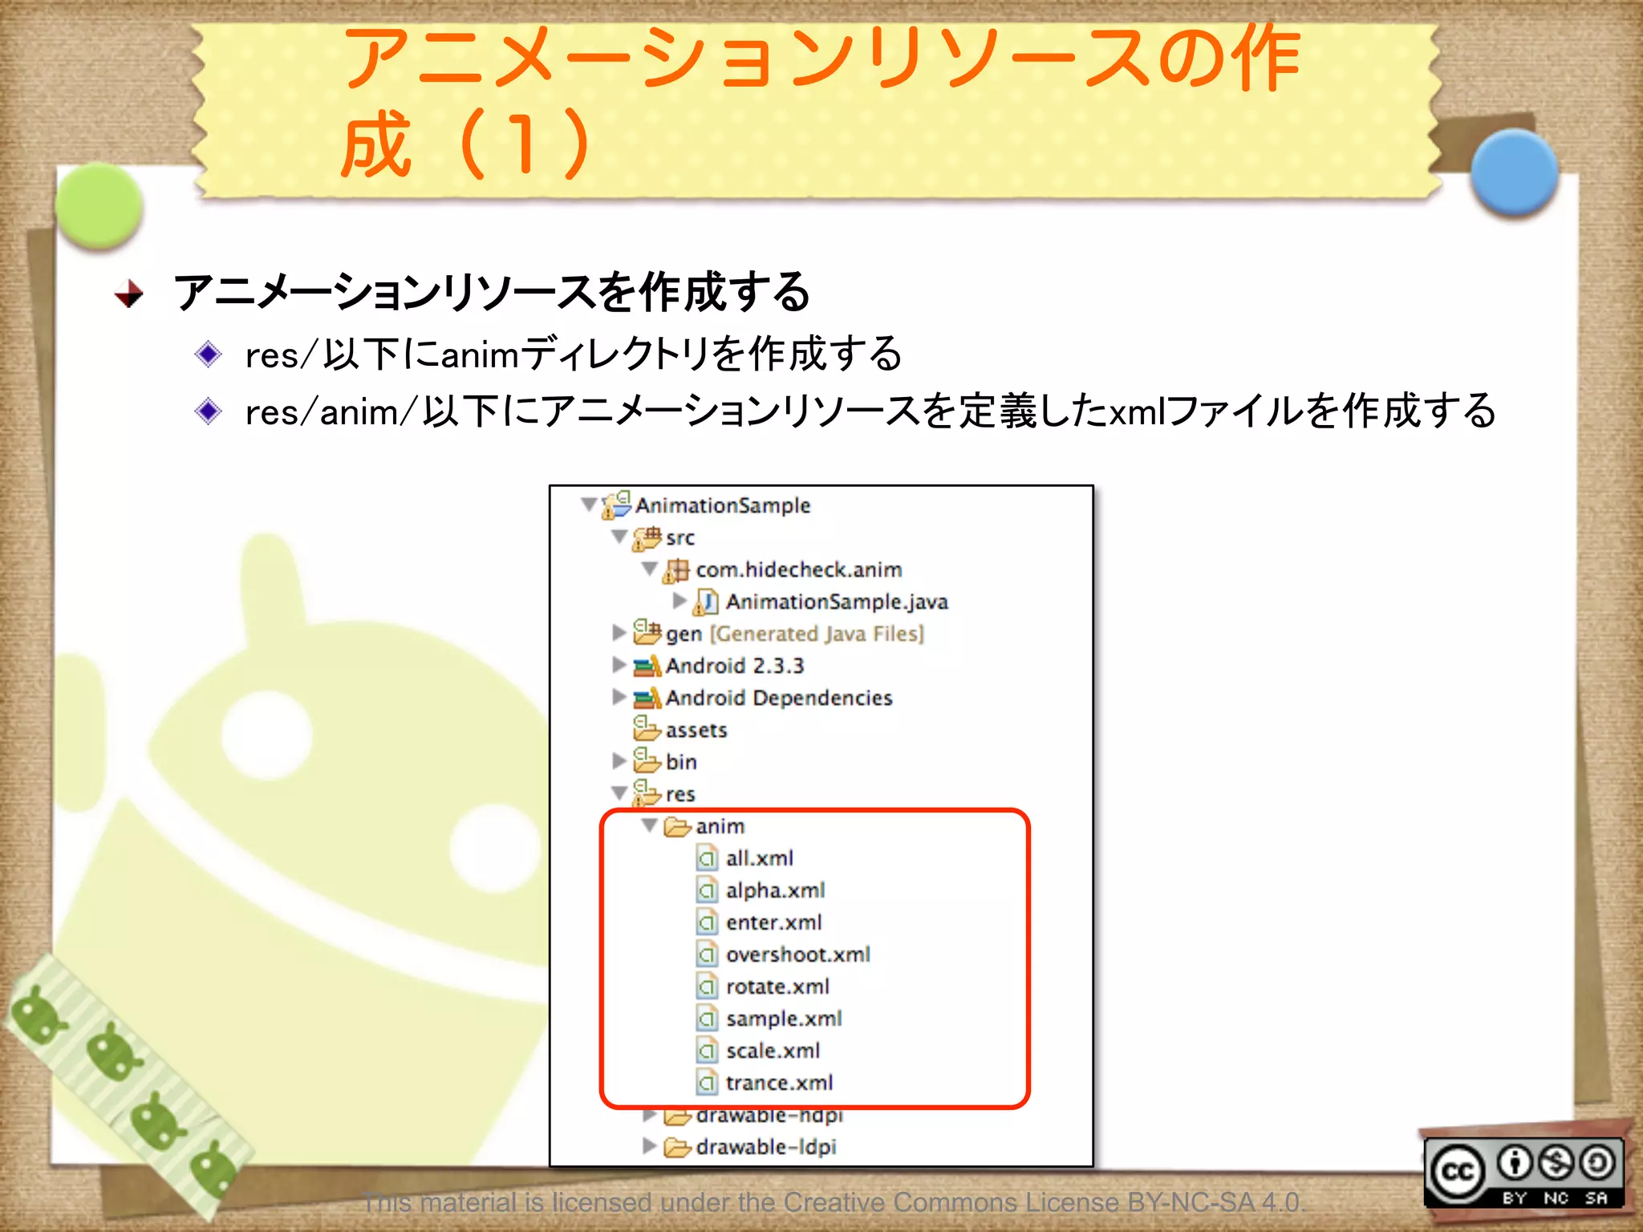Collapse the src folder node
The width and height of the screenshot is (1643, 1232).
(x=619, y=537)
